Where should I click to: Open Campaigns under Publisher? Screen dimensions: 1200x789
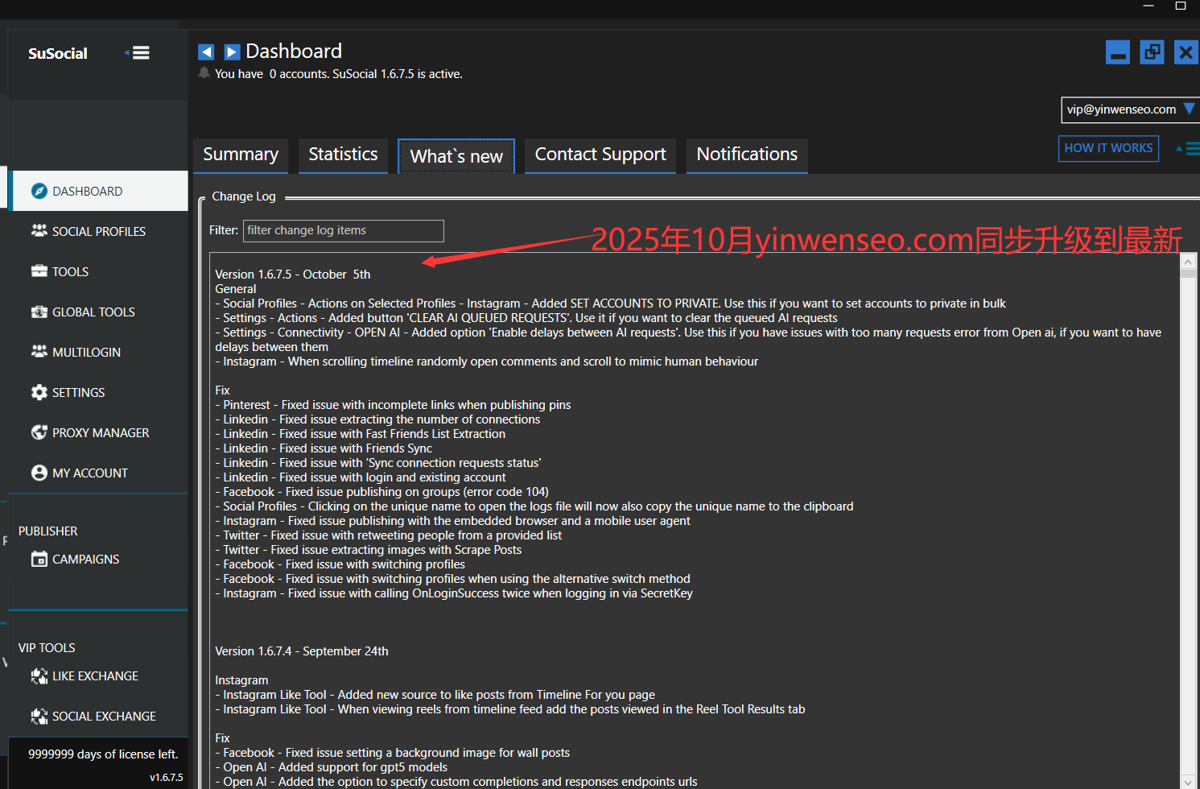pos(85,559)
